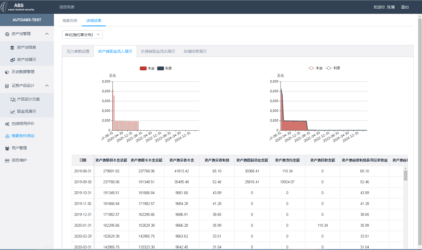
Task: Click the 退出 logout link
Action: coord(405,7)
